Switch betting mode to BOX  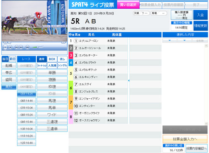pos(52,59)
